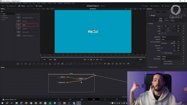
Task: Open the Spline editor button
Action: click(145, 6)
